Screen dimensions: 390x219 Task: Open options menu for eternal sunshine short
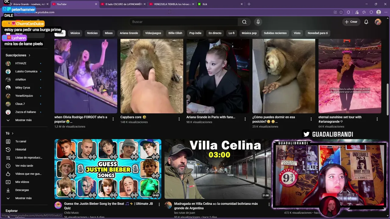click(377, 119)
